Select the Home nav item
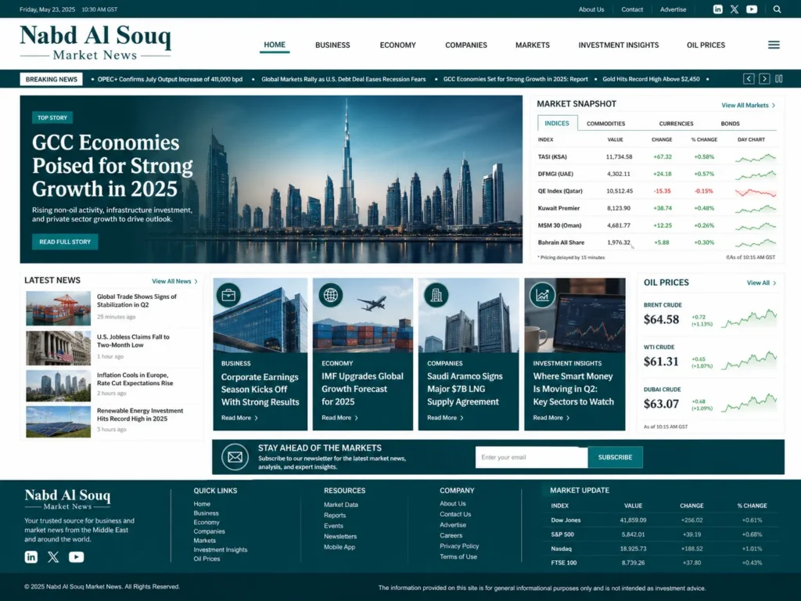801x601 pixels. [275, 45]
